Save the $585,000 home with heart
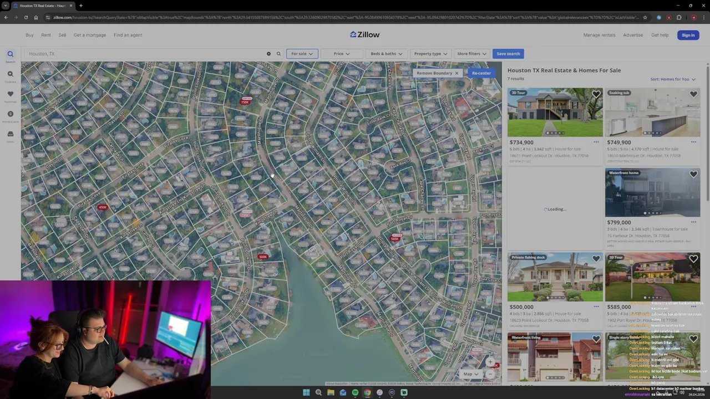 coord(693,259)
